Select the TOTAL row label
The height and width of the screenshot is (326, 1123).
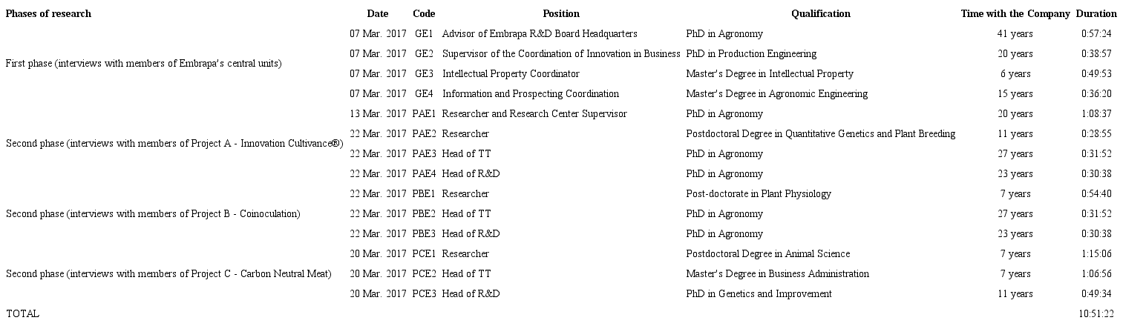(22, 314)
